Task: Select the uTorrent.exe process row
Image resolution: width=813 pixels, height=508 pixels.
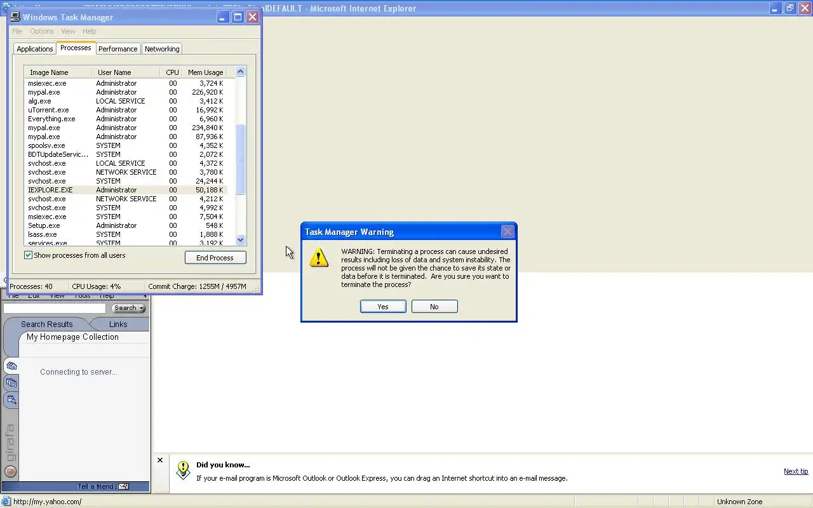Action: pos(126,110)
